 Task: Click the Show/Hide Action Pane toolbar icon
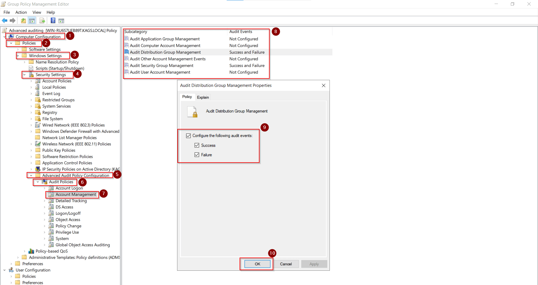[x=61, y=20]
